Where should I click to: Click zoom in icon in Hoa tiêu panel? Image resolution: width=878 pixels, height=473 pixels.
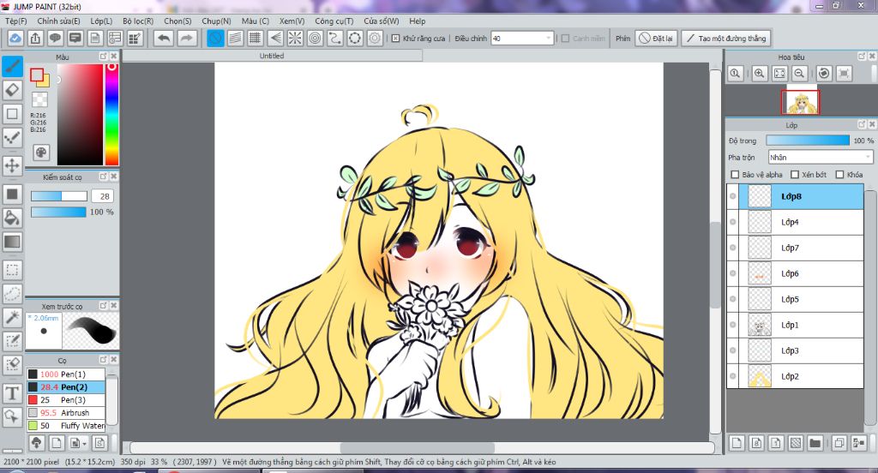[760, 74]
